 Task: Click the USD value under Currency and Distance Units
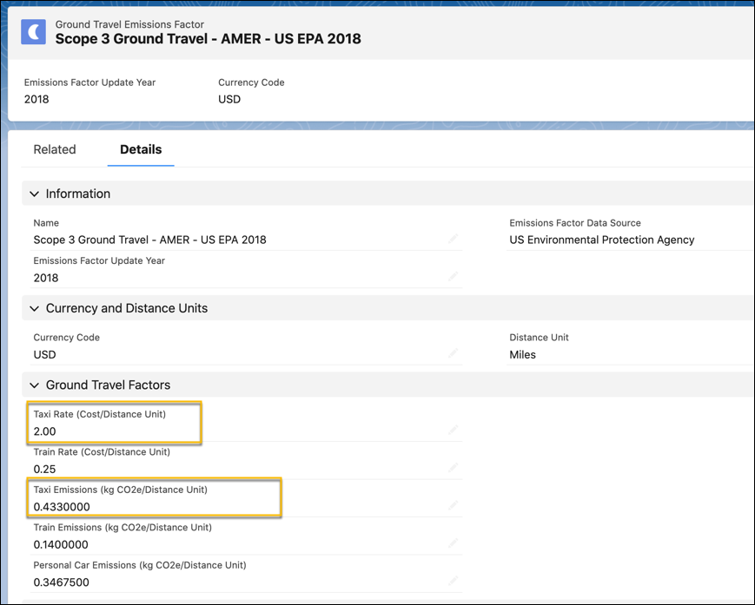click(45, 354)
